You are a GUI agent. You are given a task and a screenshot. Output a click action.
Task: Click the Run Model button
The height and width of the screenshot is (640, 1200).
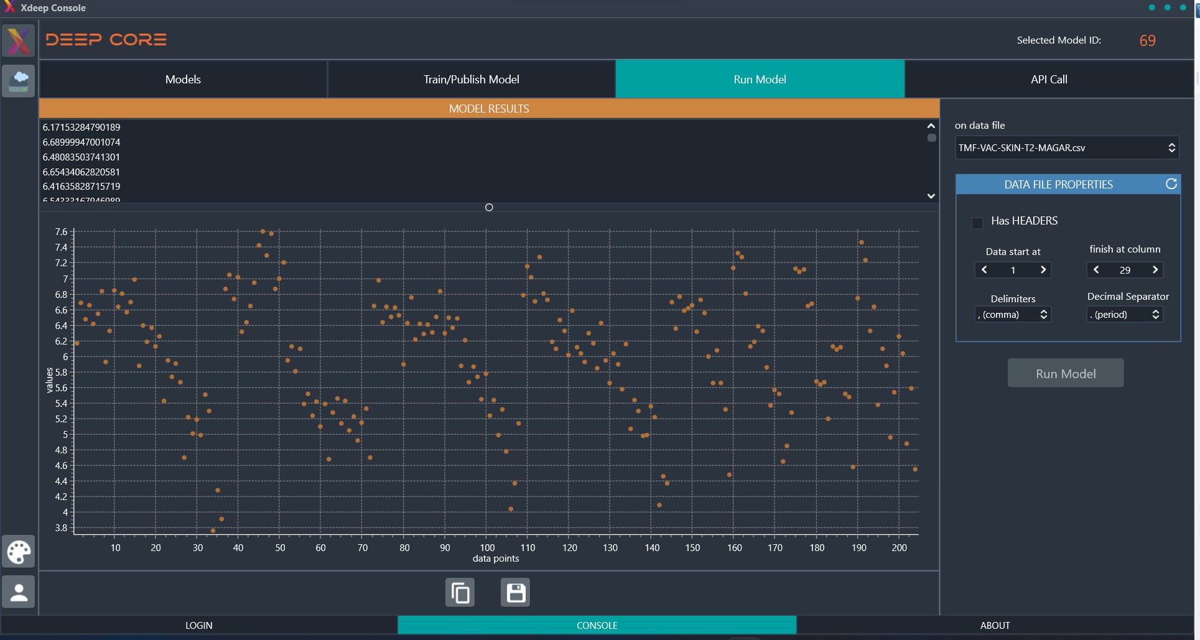(1066, 373)
